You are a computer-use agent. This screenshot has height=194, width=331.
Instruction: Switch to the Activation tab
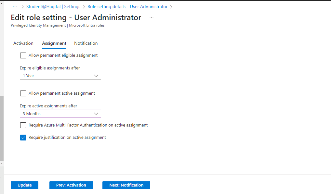click(x=23, y=43)
